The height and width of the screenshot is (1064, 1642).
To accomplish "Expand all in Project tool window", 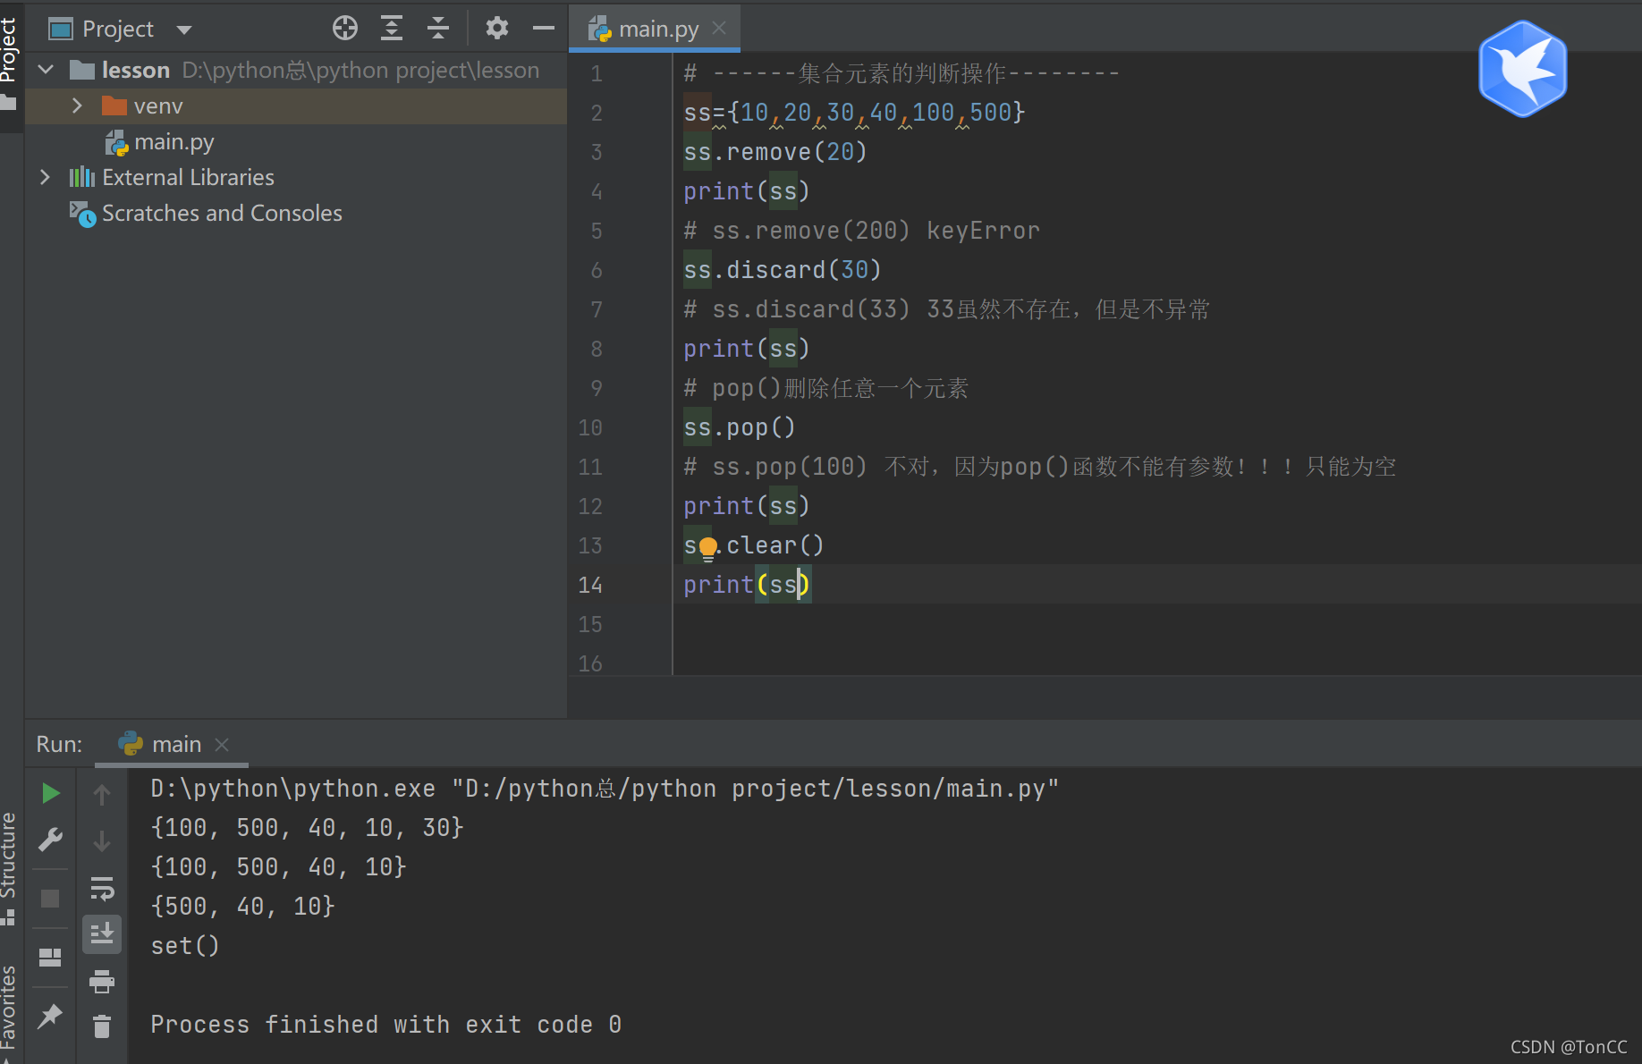I will (392, 29).
